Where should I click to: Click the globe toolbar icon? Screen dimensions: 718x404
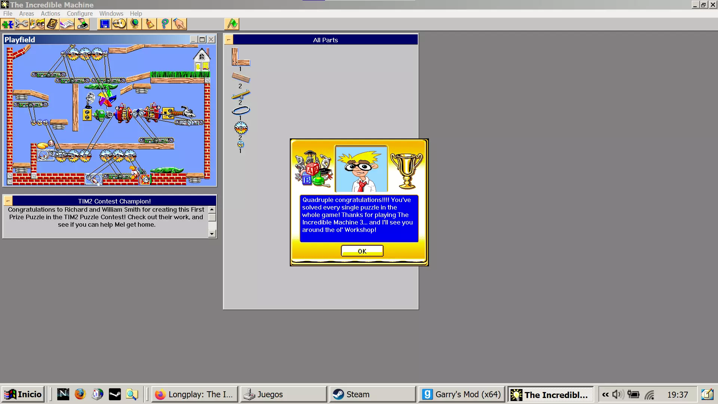coord(135,24)
